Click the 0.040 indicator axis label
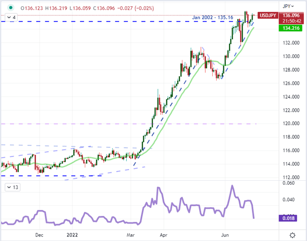The height and width of the screenshot is (241, 307). click(288, 200)
